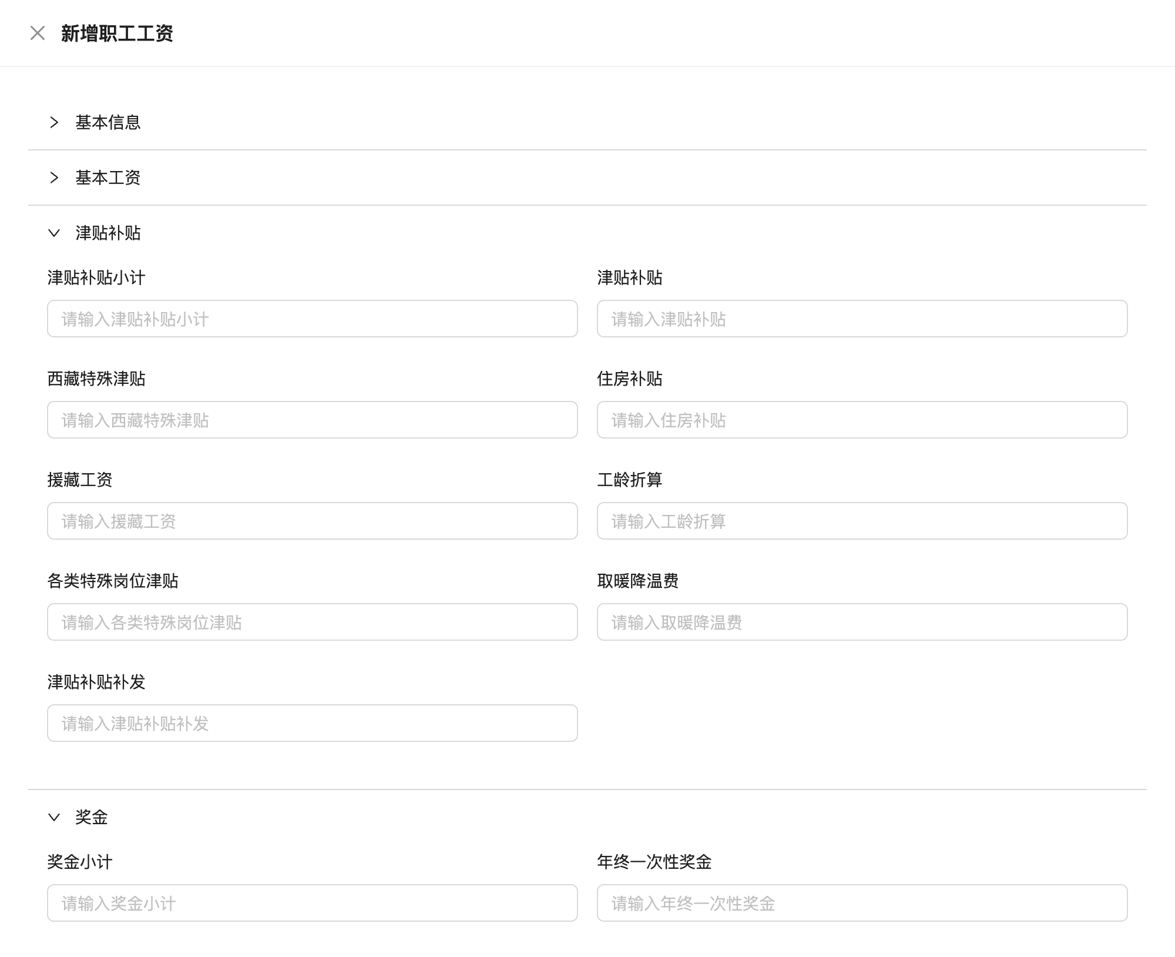Select the 各类特殊岗位津贴 input field
The height and width of the screenshot is (957, 1175).
tap(313, 622)
